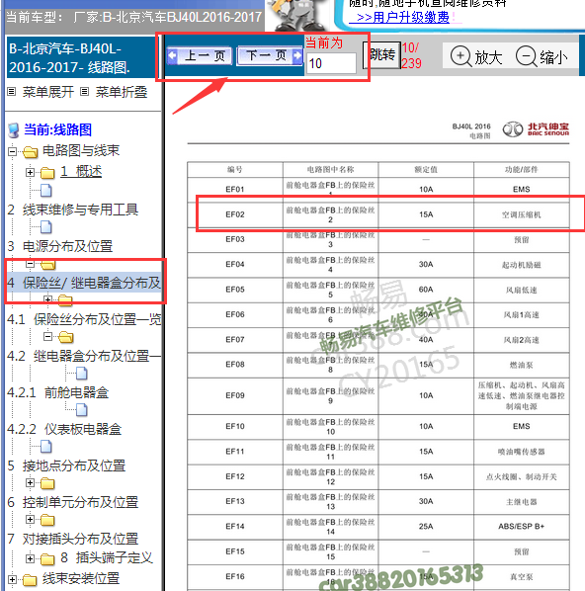
Task: Open page icon below 4.2.2 仪表板电器盒
Action: [x=46, y=447]
